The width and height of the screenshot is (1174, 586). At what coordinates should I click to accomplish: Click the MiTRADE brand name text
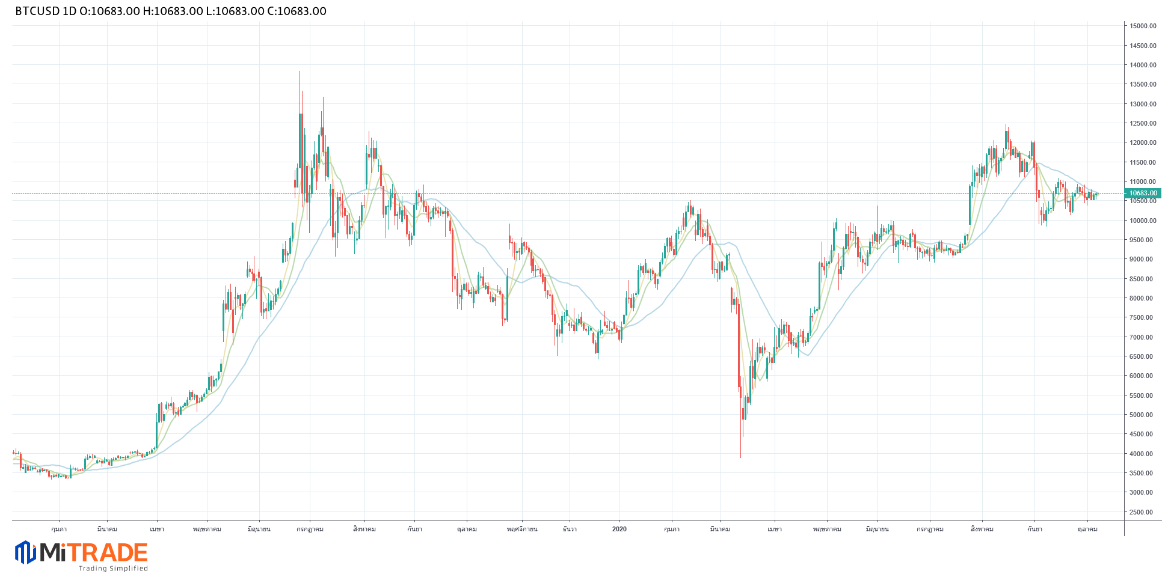(94, 552)
